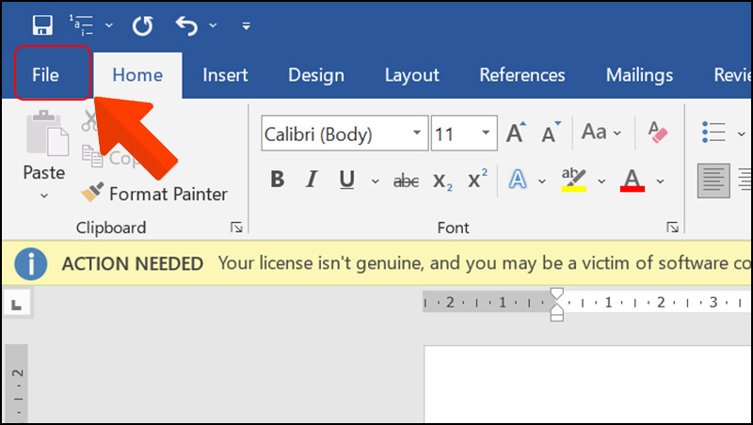Viewport: 753px width, 425px height.
Task: Open the font name Calibri dropdown
Action: 416,134
